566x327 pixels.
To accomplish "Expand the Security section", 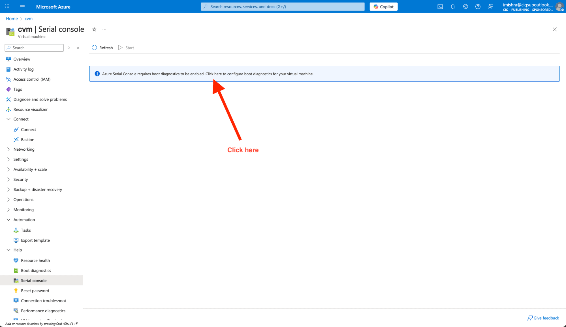I will click(x=20, y=179).
